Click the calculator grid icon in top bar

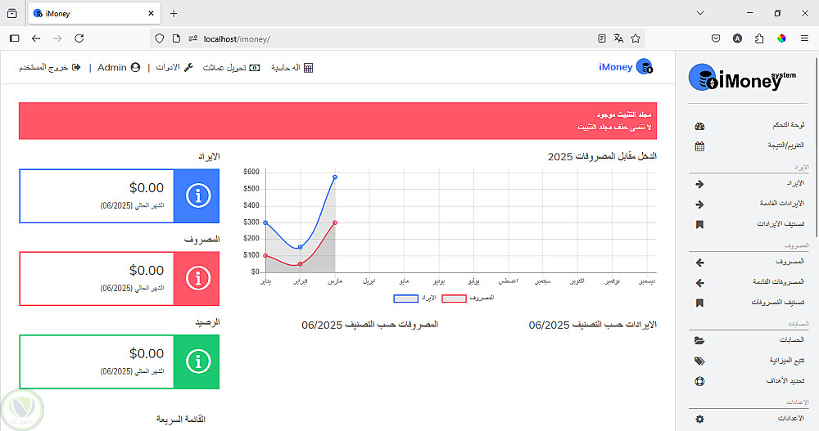point(308,68)
